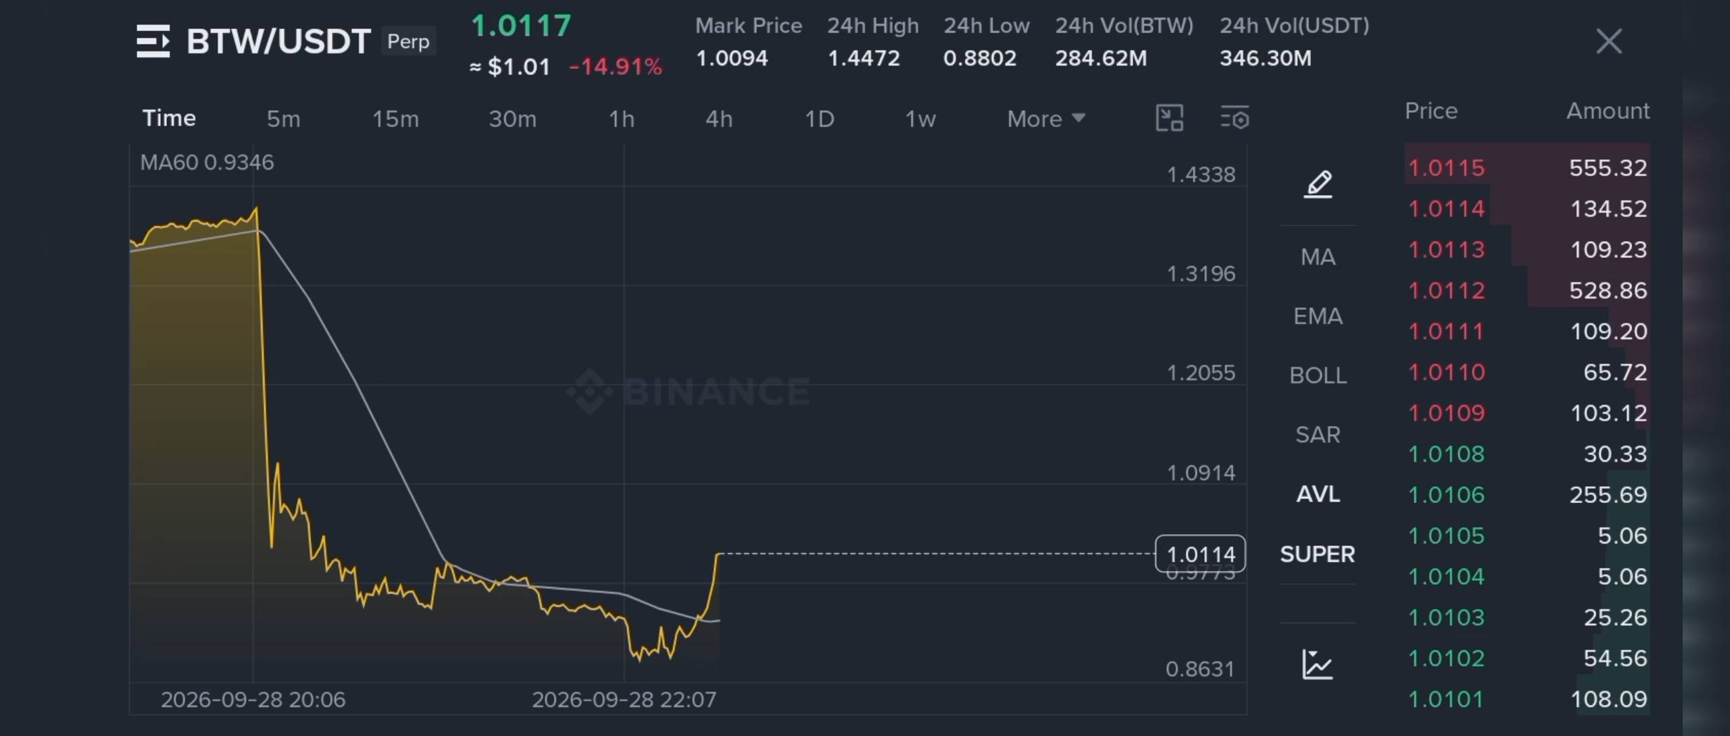Toggle the EMA indicator

[1318, 316]
